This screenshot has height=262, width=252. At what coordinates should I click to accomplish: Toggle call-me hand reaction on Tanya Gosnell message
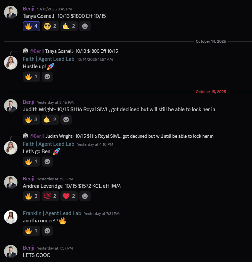pyautogui.click(x=69, y=26)
